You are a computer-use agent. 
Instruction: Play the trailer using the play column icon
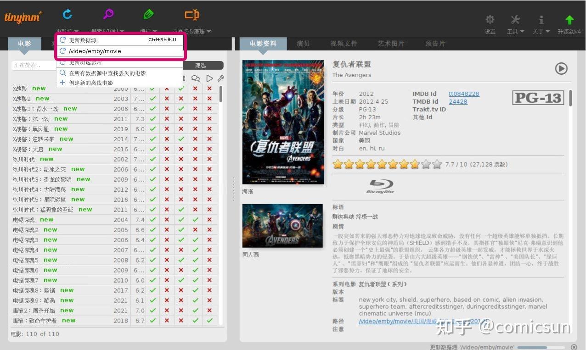click(209, 78)
